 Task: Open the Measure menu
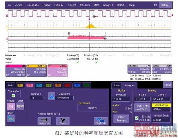coord(85,5)
